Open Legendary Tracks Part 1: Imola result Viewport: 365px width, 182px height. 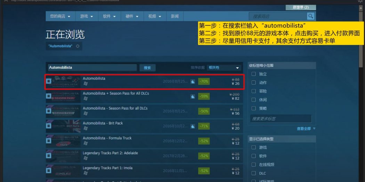click(x=107, y=168)
